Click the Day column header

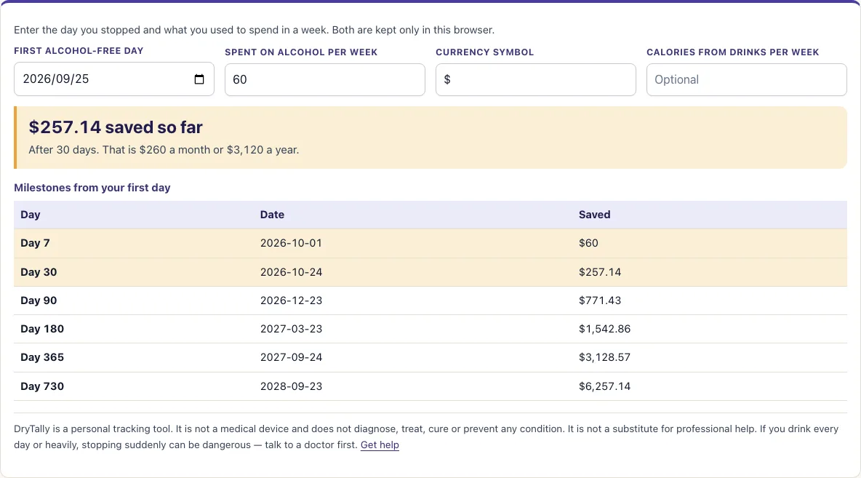click(x=31, y=215)
